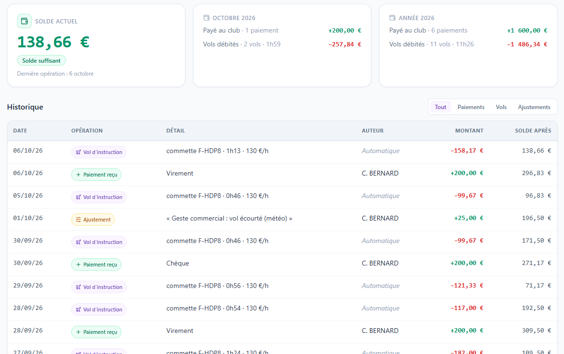The width and height of the screenshot is (564, 354).
Task: Click the Date column header
Action: click(20, 131)
